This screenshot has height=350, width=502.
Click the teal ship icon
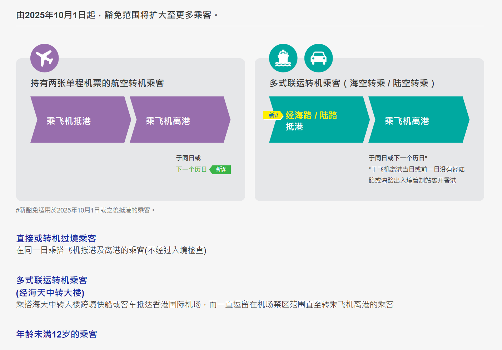[x=283, y=58]
